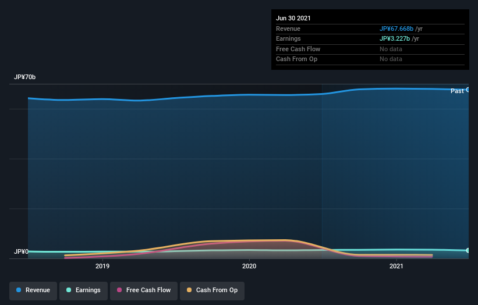Screen dimensions: 478x305
Task: Click the 2019 x-axis label
Action: tap(102, 266)
